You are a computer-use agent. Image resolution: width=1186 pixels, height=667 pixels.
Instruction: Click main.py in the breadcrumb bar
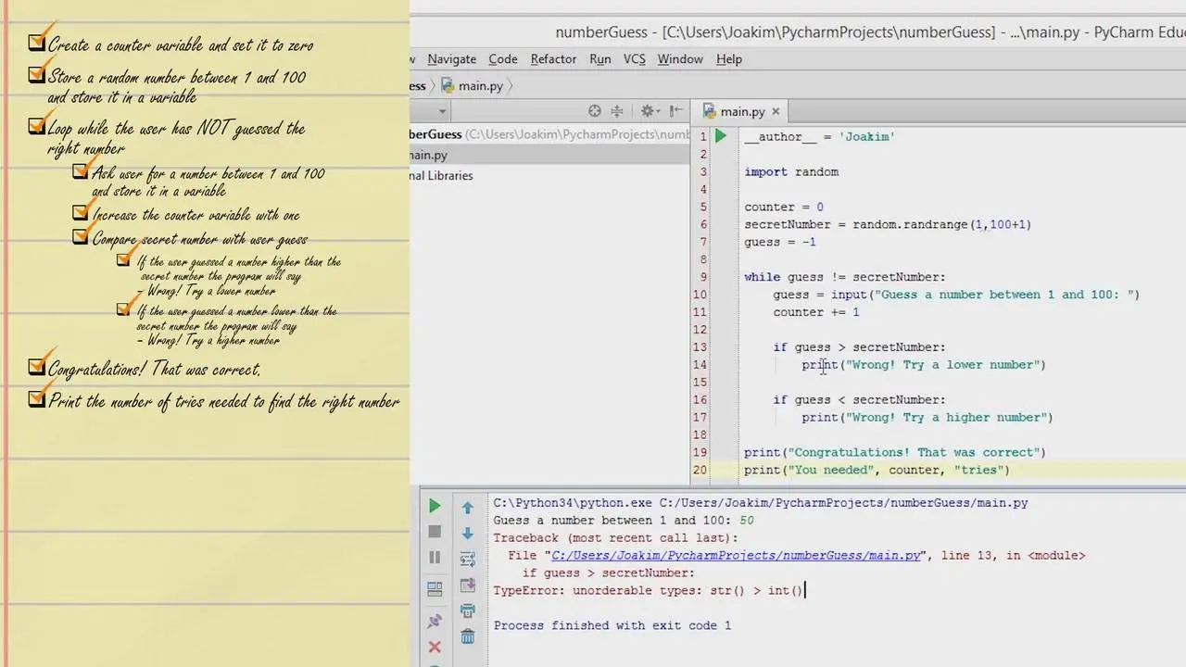click(x=480, y=85)
